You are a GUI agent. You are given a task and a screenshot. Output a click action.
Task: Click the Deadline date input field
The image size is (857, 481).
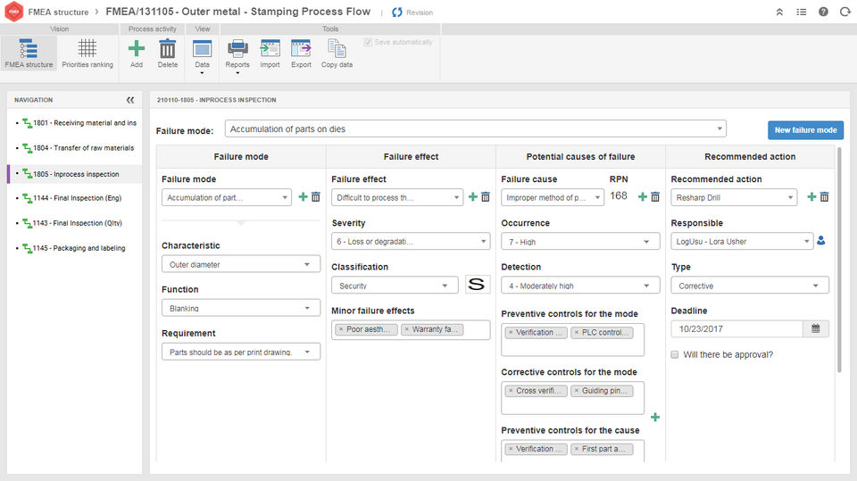tap(736, 328)
